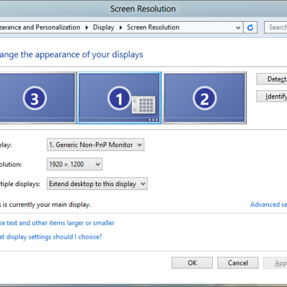Viewport: 287px width, 287px height.
Task: Click the refresh icon in address bar
Action: click(250, 28)
